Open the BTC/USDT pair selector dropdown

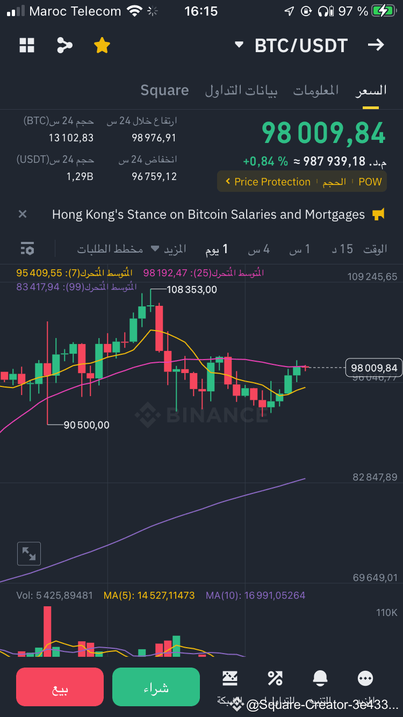[x=292, y=46]
